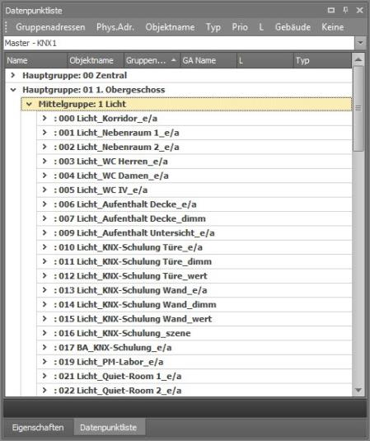Click the scrollbar down arrow
The width and height of the screenshot is (370, 441).
(358, 390)
